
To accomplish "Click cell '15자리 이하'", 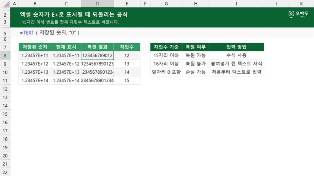I will pyautogui.click(x=166, y=55).
